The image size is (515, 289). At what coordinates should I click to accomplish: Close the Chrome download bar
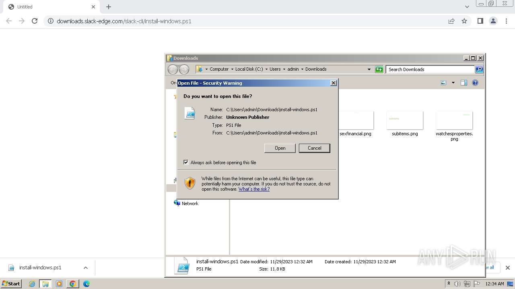(507, 268)
